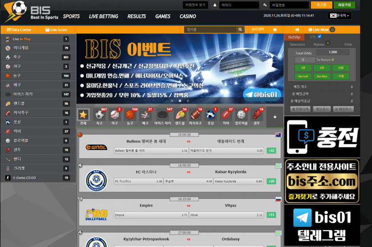The height and width of the screenshot is (247, 372).
Task: Filter by 배구 volleyball icon
Action: pyautogui.click(x=145, y=115)
